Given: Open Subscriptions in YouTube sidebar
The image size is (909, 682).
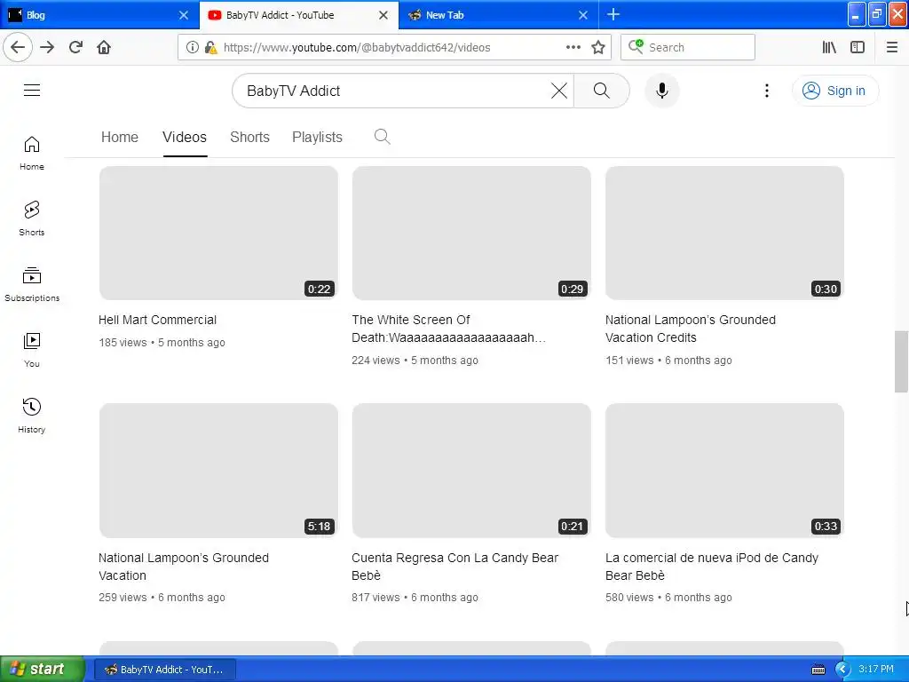Looking at the screenshot, I should [32, 284].
